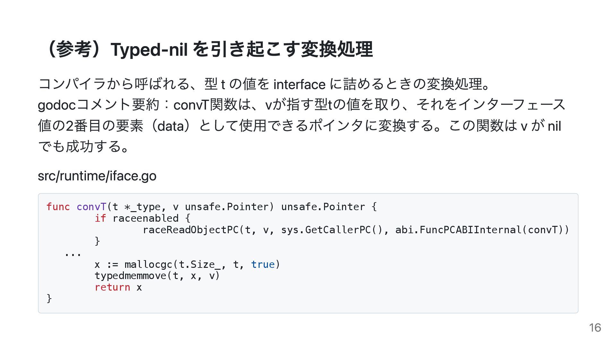Click the slide page number 16

coord(595,328)
